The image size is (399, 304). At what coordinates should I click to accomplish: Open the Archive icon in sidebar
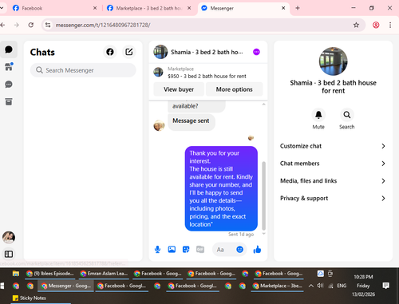9,101
